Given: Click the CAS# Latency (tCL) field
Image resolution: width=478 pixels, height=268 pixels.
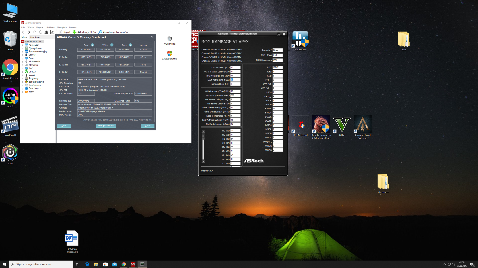Looking at the screenshot, I should pos(235,67).
